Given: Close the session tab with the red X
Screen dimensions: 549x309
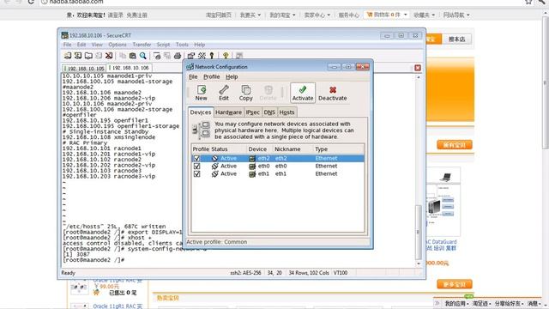Looking at the screenshot, I should [x=418, y=68].
